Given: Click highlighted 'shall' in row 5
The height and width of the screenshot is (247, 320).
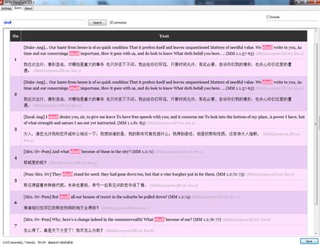Looking at the screenshot, I should [x=68, y=174].
